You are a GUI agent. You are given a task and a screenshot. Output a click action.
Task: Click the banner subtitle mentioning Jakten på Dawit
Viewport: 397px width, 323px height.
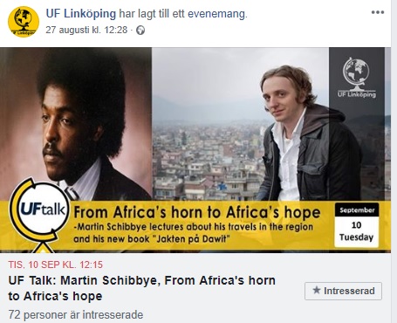click(193, 233)
